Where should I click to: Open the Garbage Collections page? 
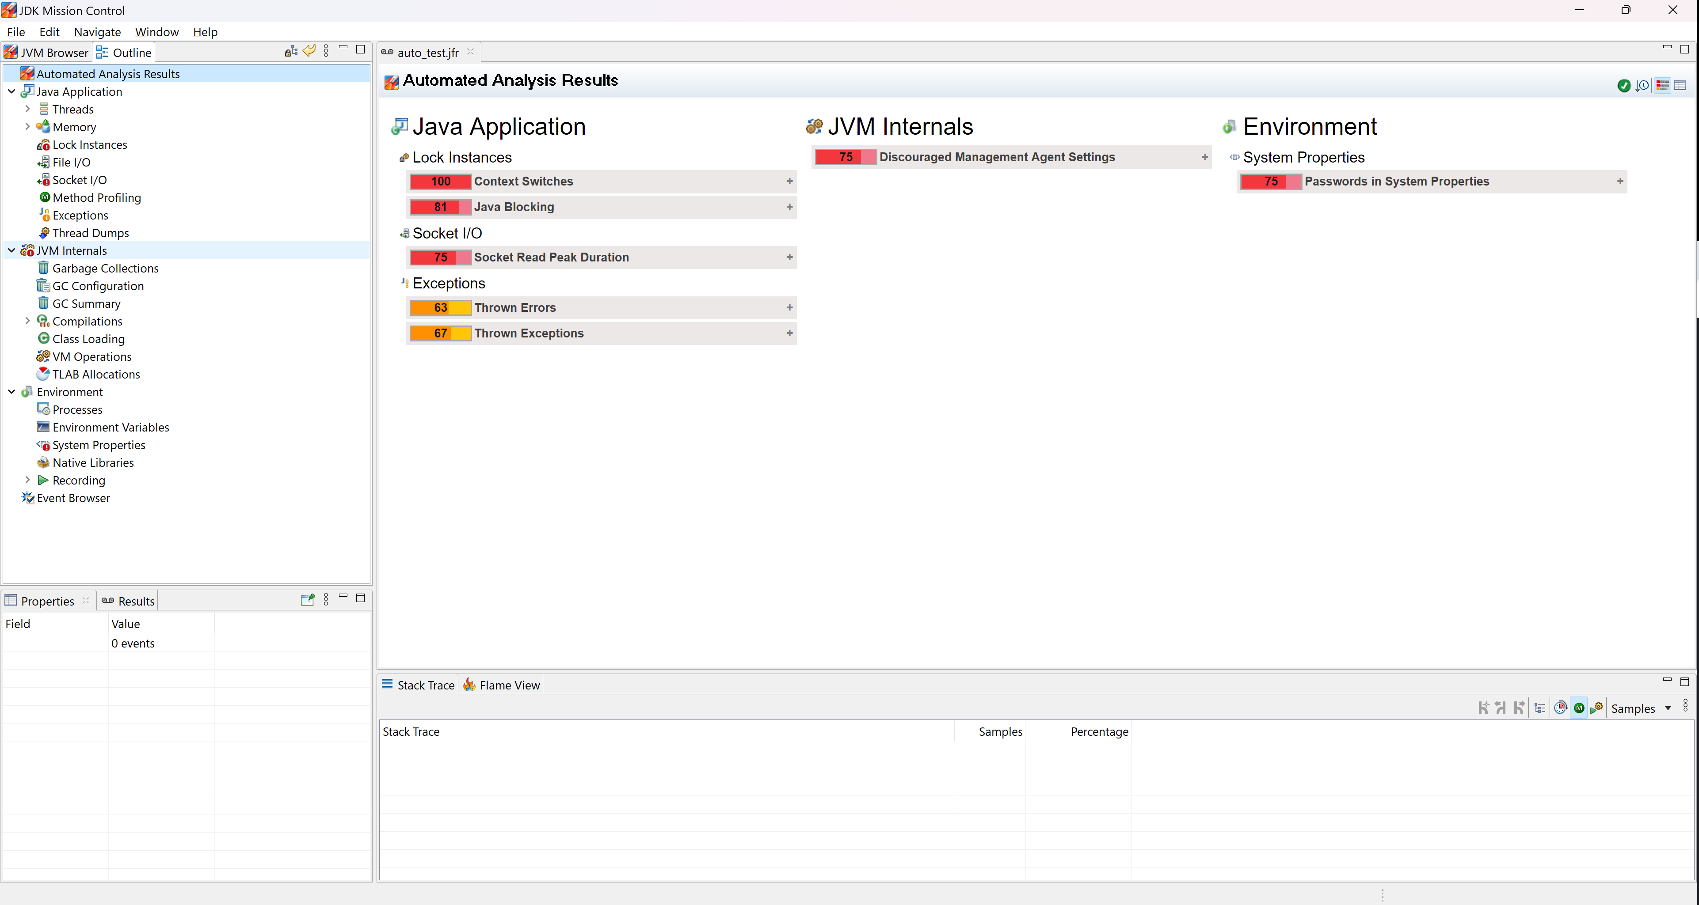point(105,268)
